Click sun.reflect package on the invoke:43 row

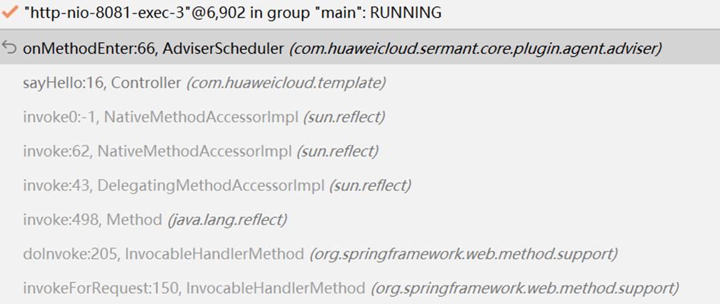point(370,186)
